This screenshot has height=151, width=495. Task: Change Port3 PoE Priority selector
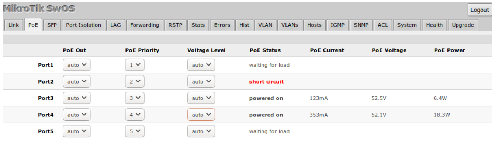(x=135, y=98)
